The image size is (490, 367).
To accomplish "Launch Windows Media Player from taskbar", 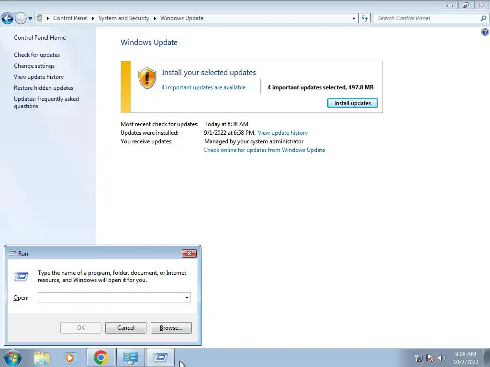I will point(71,357).
